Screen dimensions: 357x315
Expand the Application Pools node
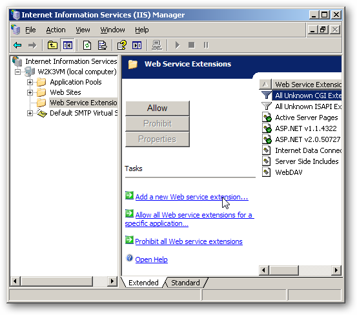[x=30, y=82]
